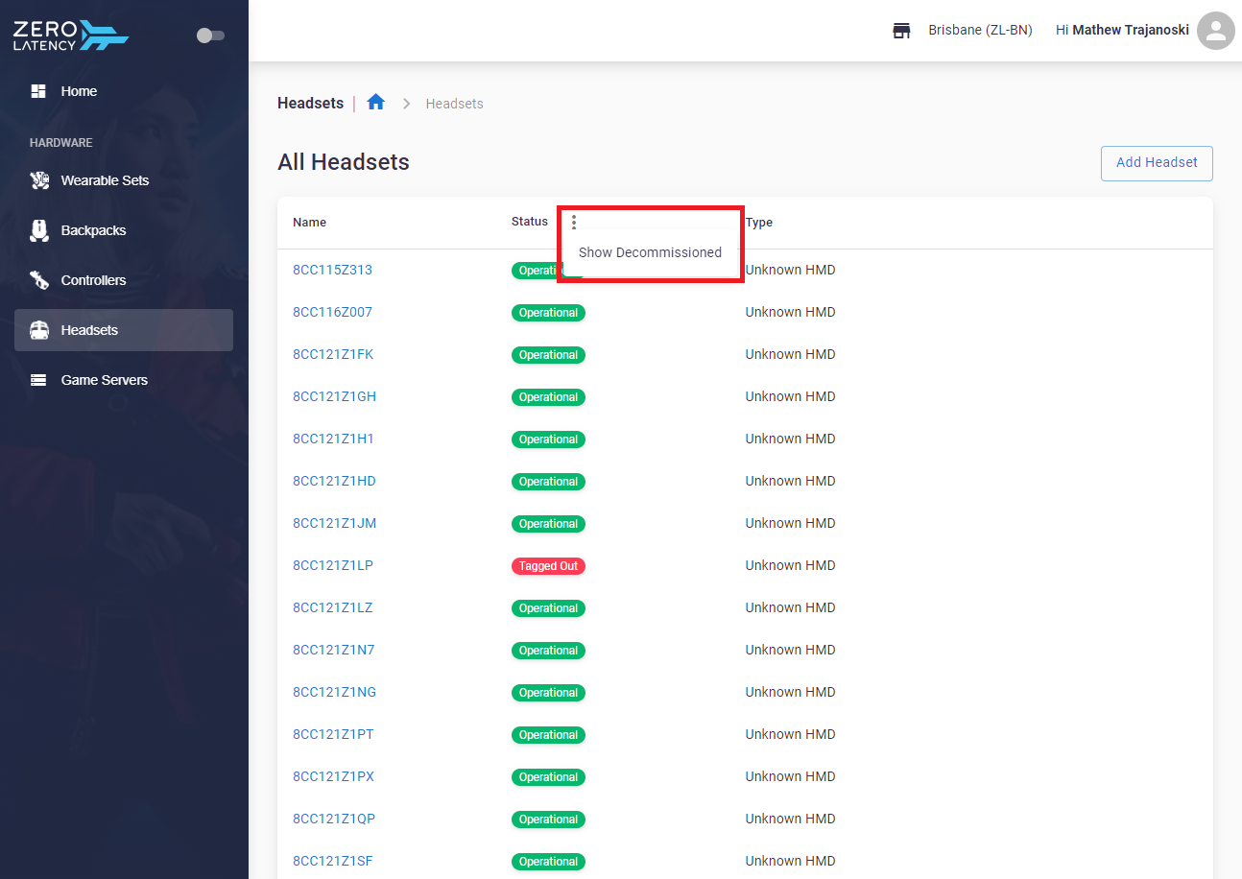Select Headsets in the sidebar
Image resolution: width=1242 pixels, height=879 pixels.
124,330
